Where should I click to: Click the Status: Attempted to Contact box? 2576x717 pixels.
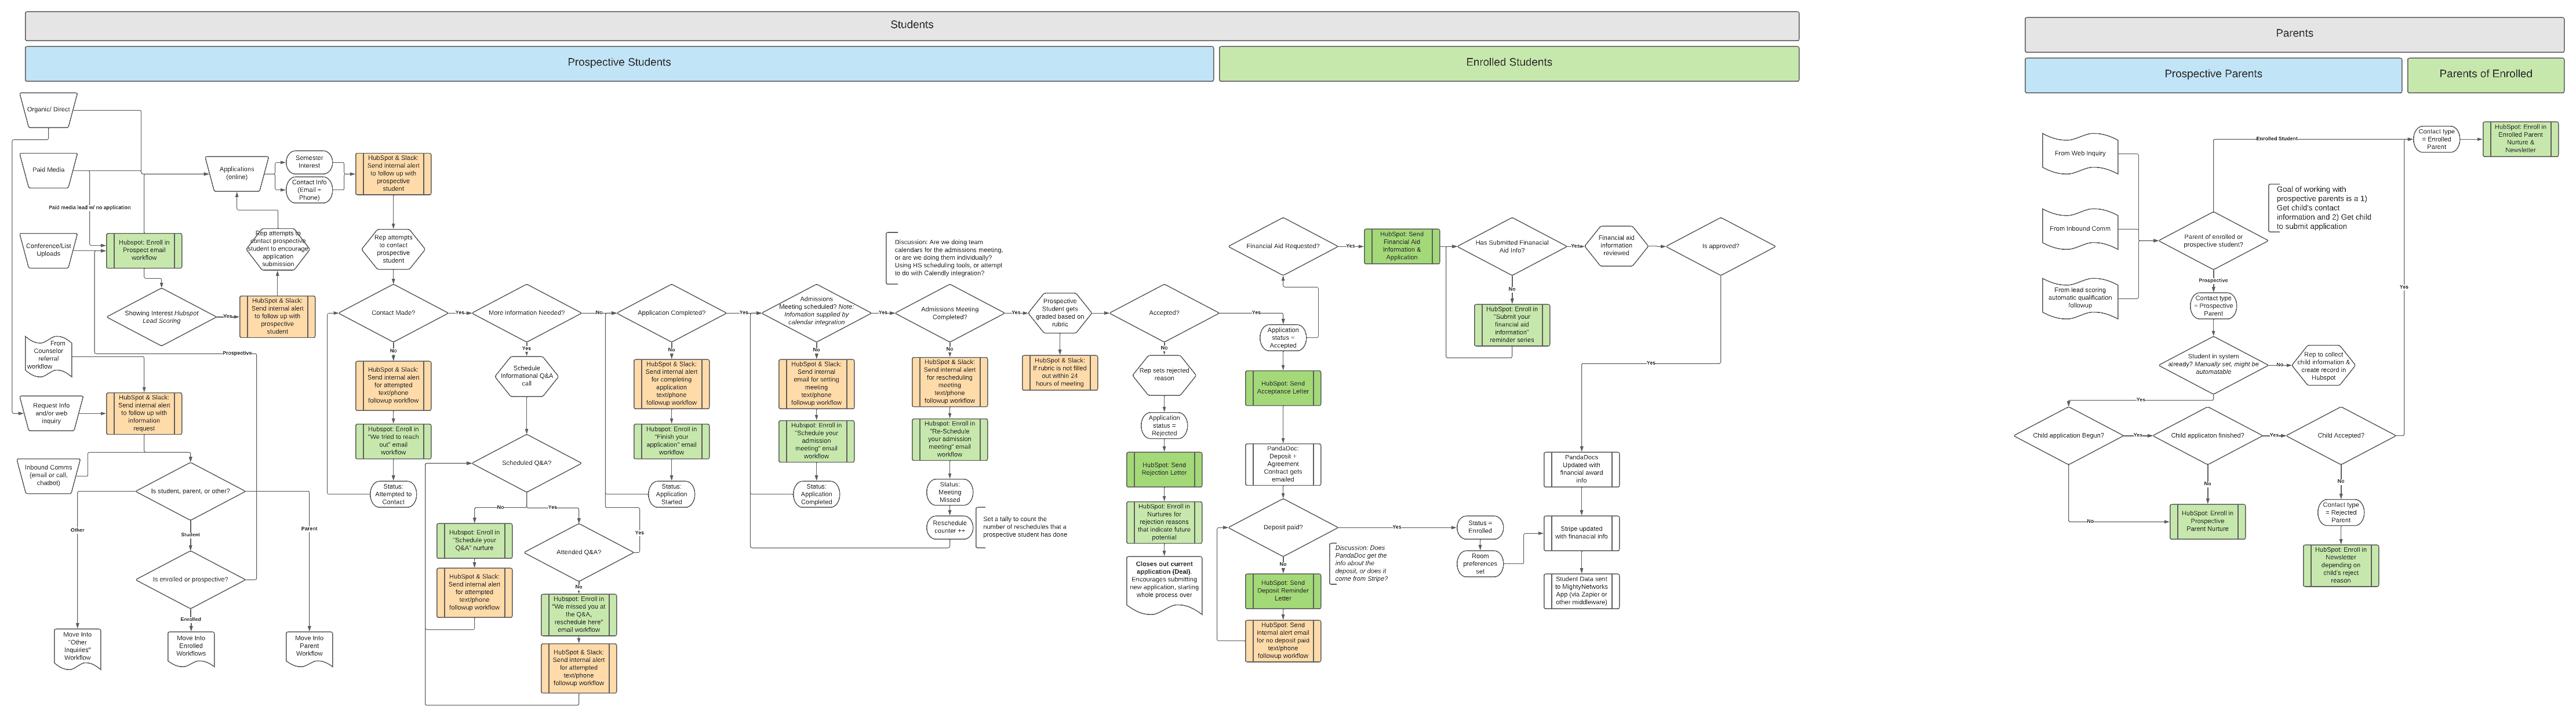click(x=393, y=495)
